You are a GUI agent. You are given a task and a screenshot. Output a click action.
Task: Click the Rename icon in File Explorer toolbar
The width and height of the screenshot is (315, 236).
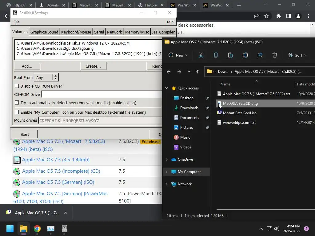[x=245, y=55]
